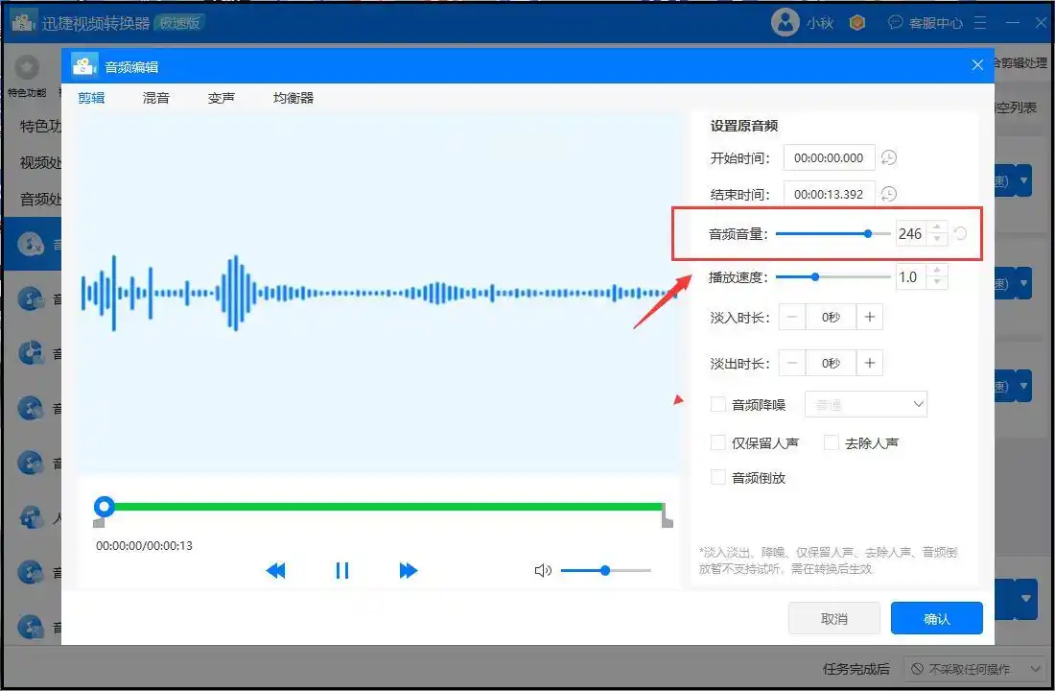Screen dimensions: 1055x691
Task: Click the minus icon for 淡出时长
Action: pos(792,363)
